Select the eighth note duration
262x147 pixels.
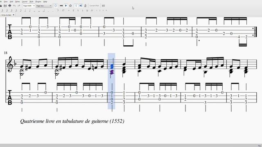tap(20, 11)
